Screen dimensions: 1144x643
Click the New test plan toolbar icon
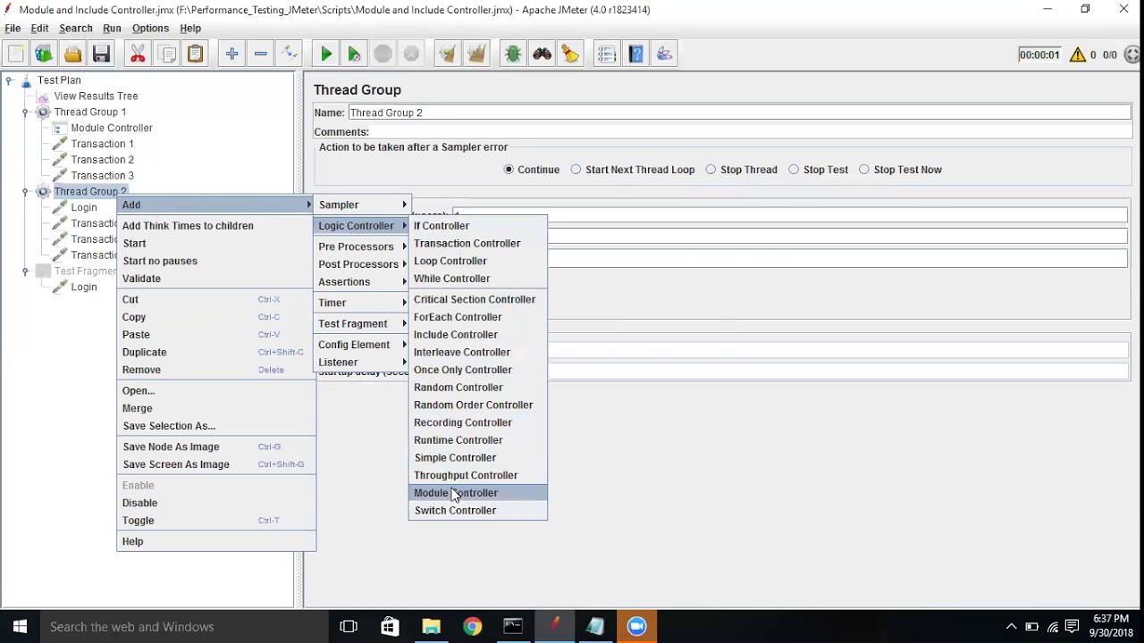tap(16, 54)
